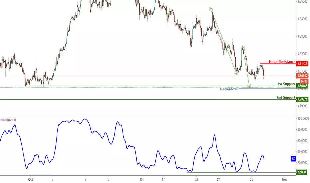Select the green 2nd Support horizontal line

click(x=148, y=99)
